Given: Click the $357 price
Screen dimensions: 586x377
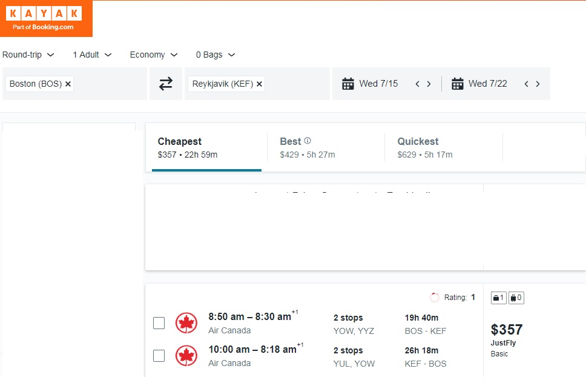Looking at the screenshot, I should click(507, 330).
